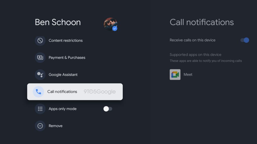Click the Google Meet app icon
This screenshot has height=144, width=257.
coord(175,74)
